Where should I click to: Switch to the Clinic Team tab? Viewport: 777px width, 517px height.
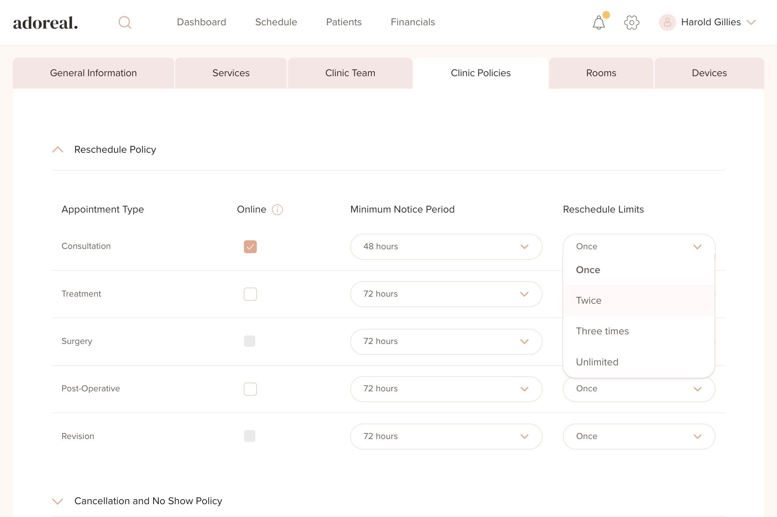(350, 73)
